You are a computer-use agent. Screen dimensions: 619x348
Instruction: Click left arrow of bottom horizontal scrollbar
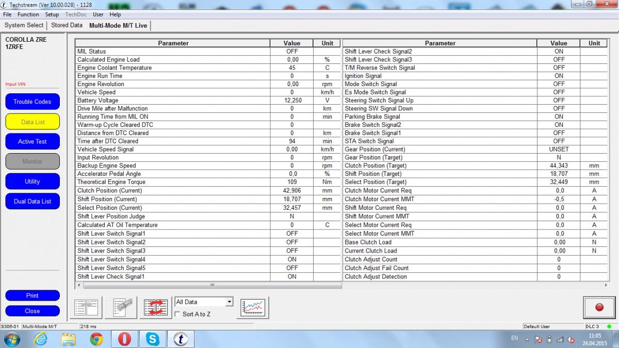(79, 285)
